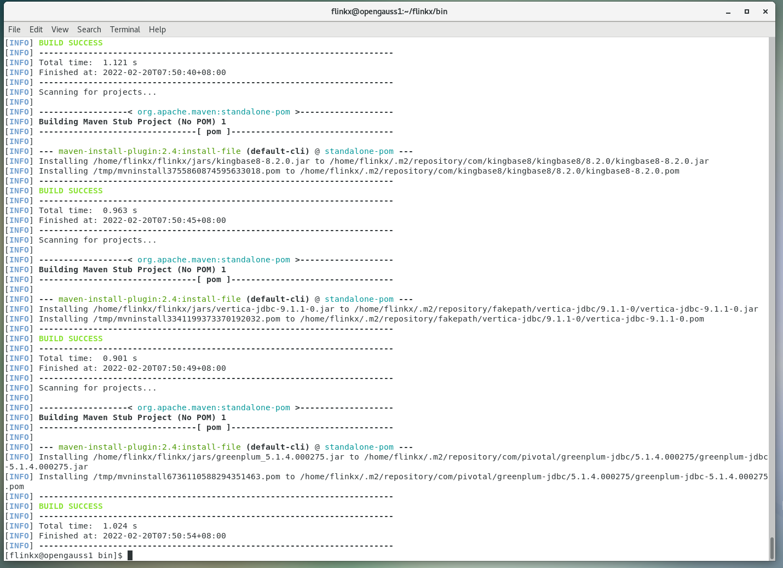Open the Help menu
783x568 pixels.
tap(157, 30)
